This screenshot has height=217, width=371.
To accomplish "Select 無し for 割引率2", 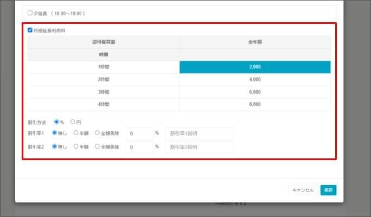I will click(54, 146).
